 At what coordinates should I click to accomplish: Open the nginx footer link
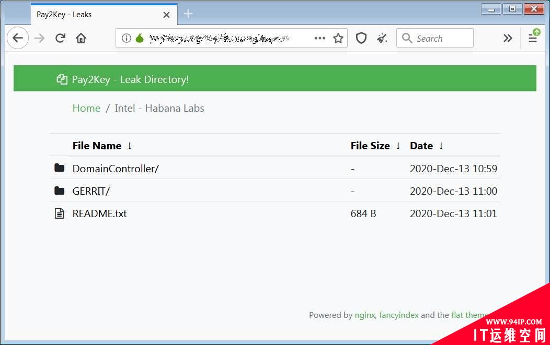[x=364, y=315]
